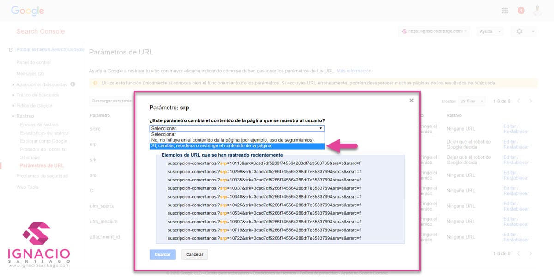Click example URL with srp=10425

tap(264, 205)
